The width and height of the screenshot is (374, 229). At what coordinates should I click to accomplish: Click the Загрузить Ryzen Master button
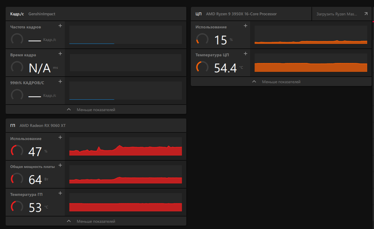click(342, 14)
